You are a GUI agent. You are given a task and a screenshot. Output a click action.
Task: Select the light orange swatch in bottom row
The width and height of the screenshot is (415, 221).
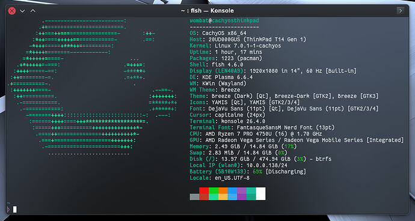point(223,197)
